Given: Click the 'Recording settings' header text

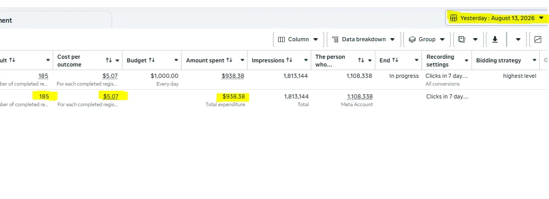Looking at the screenshot, I should pyautogui.click(x=440, y=60).
